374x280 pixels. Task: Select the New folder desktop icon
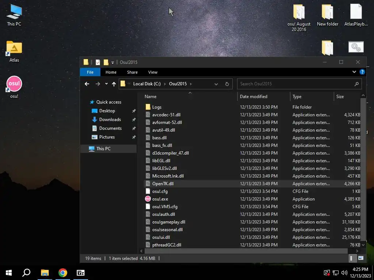click(x=328, y=15)
